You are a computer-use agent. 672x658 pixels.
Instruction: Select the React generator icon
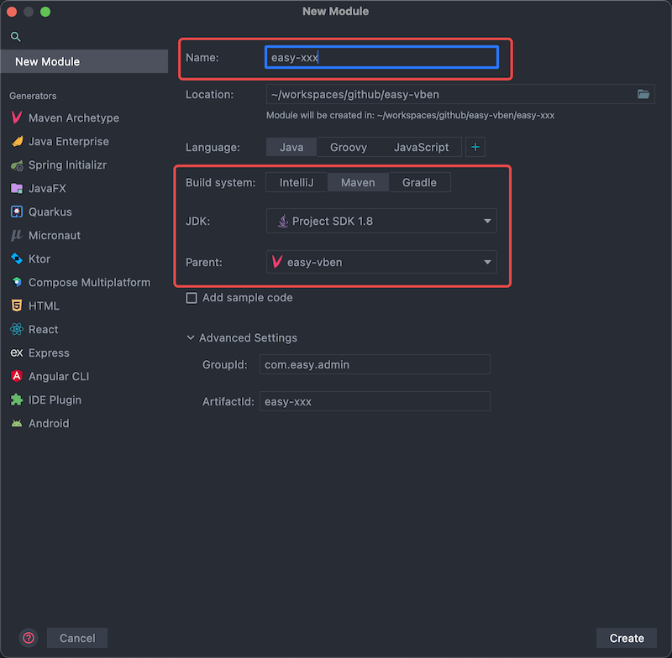point(17,329)
